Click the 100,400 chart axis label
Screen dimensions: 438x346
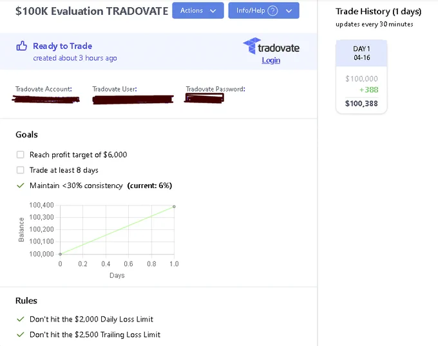tap(41, 205)
